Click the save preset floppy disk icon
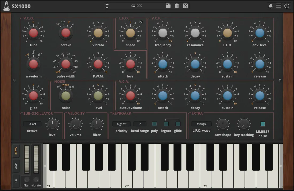Screen dimensions: 294x191 click(x=168, y=6)
